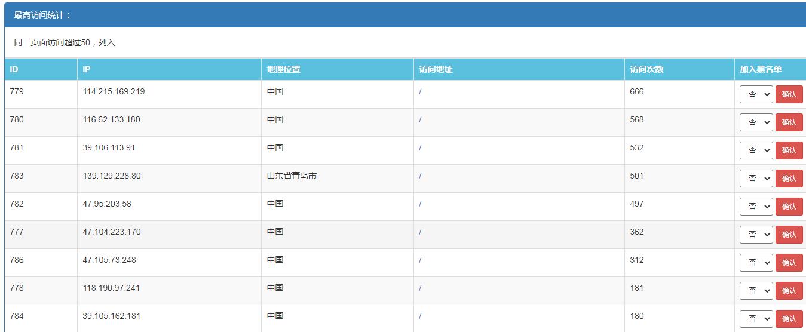Confirm blacklist choice for ID 781
The image size is (806, 332).
click(789, 150)
